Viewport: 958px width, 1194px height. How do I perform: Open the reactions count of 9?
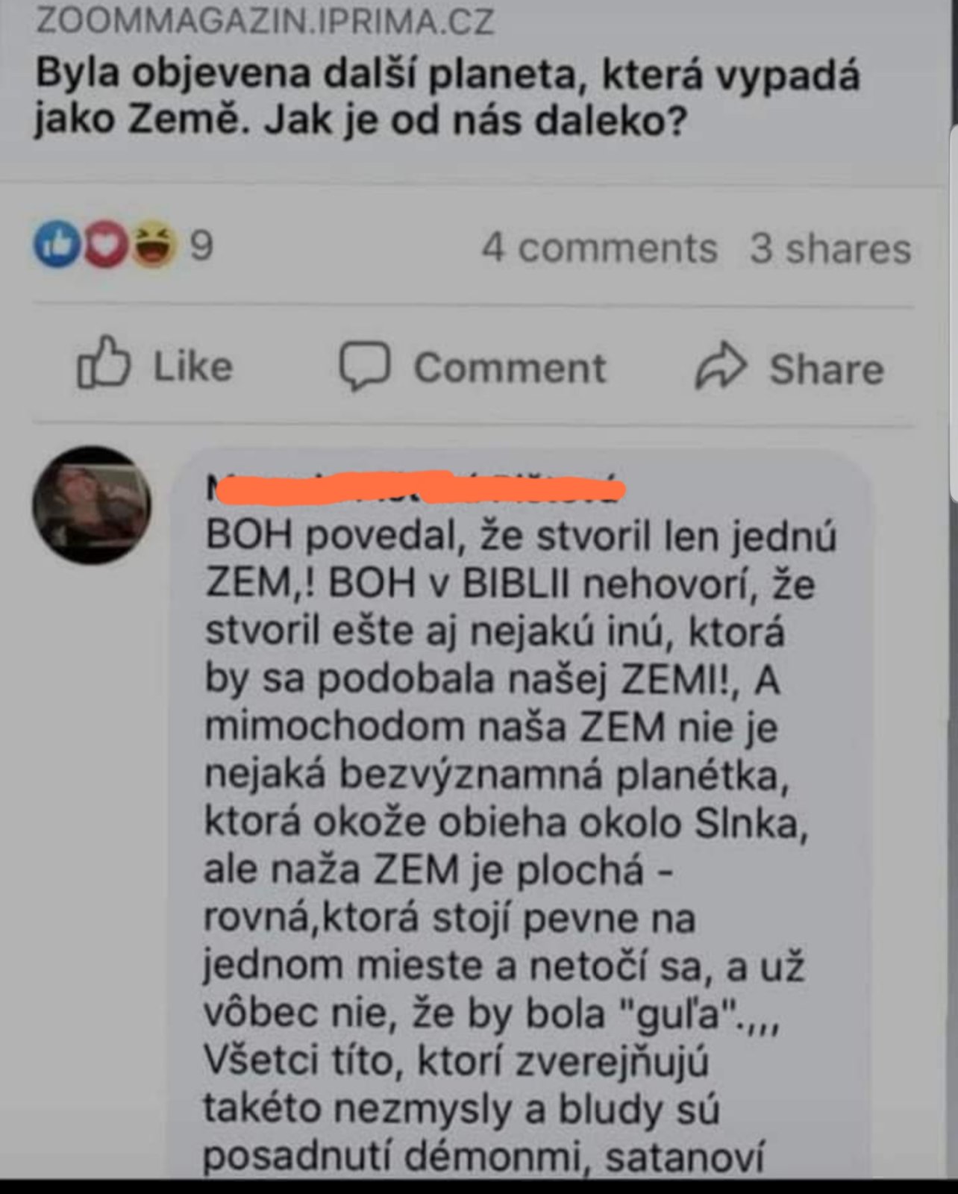click(x=201, y=246)
